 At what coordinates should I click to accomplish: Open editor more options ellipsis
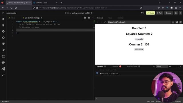tap(93, 18)
